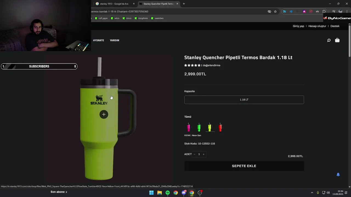This screenshot has width=351, height=197.
Task: Close the stanley 1913 Google tab
Action: point(134,4)
